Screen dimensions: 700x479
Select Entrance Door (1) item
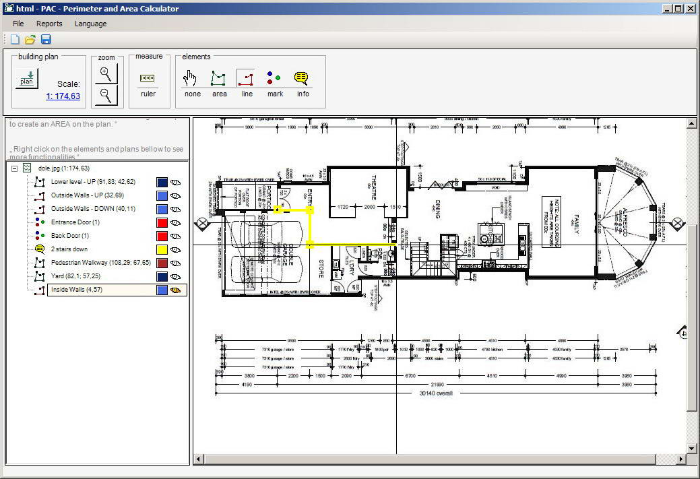[75, 222]
